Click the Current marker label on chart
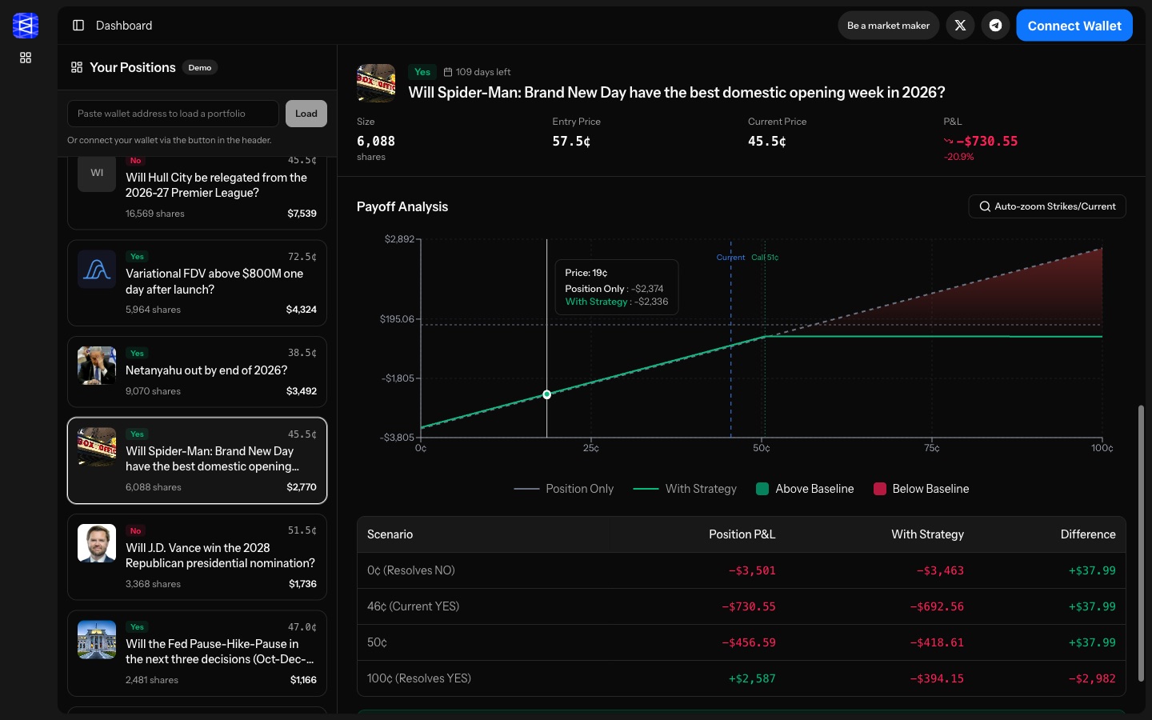The width and height of the screenshot is (1152, 720). click(730, 258)
